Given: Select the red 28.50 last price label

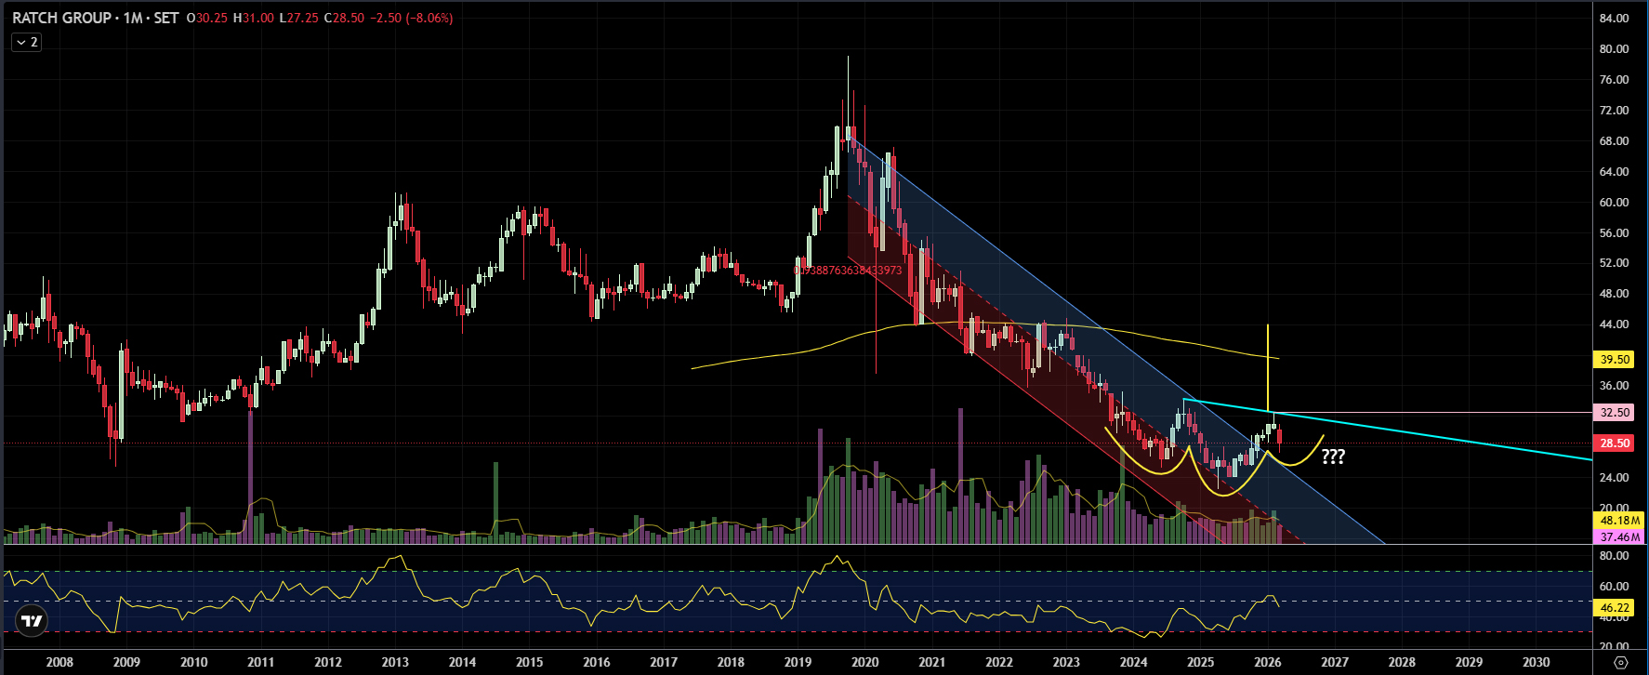Looking at the screenshot, I should point(1615,443).
